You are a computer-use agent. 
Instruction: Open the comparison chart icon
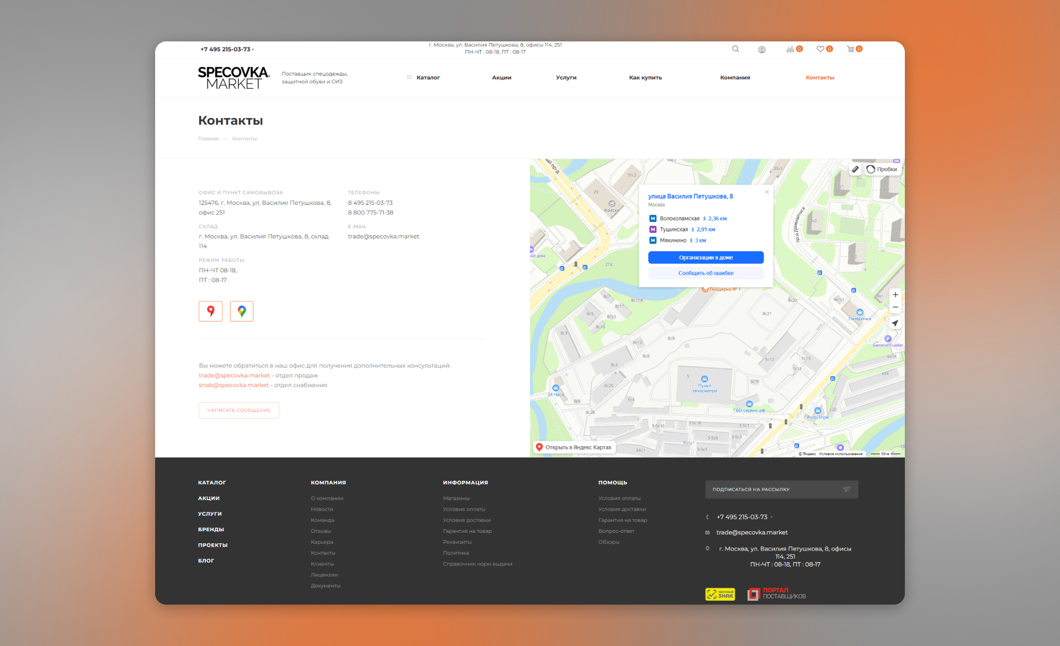click(x=791, y=49)
